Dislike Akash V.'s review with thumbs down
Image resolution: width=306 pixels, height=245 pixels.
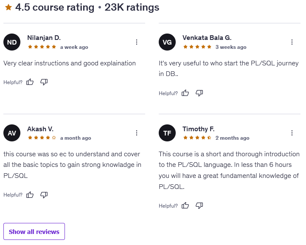click(44, 194)
